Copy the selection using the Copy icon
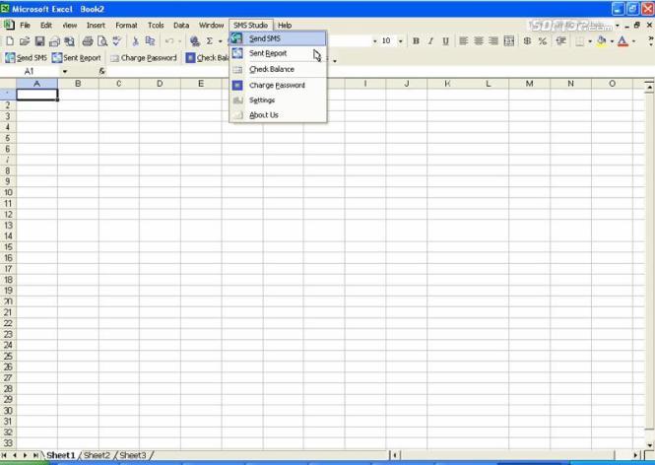Viewport: 655px width, 465px height. pos(150,41)
